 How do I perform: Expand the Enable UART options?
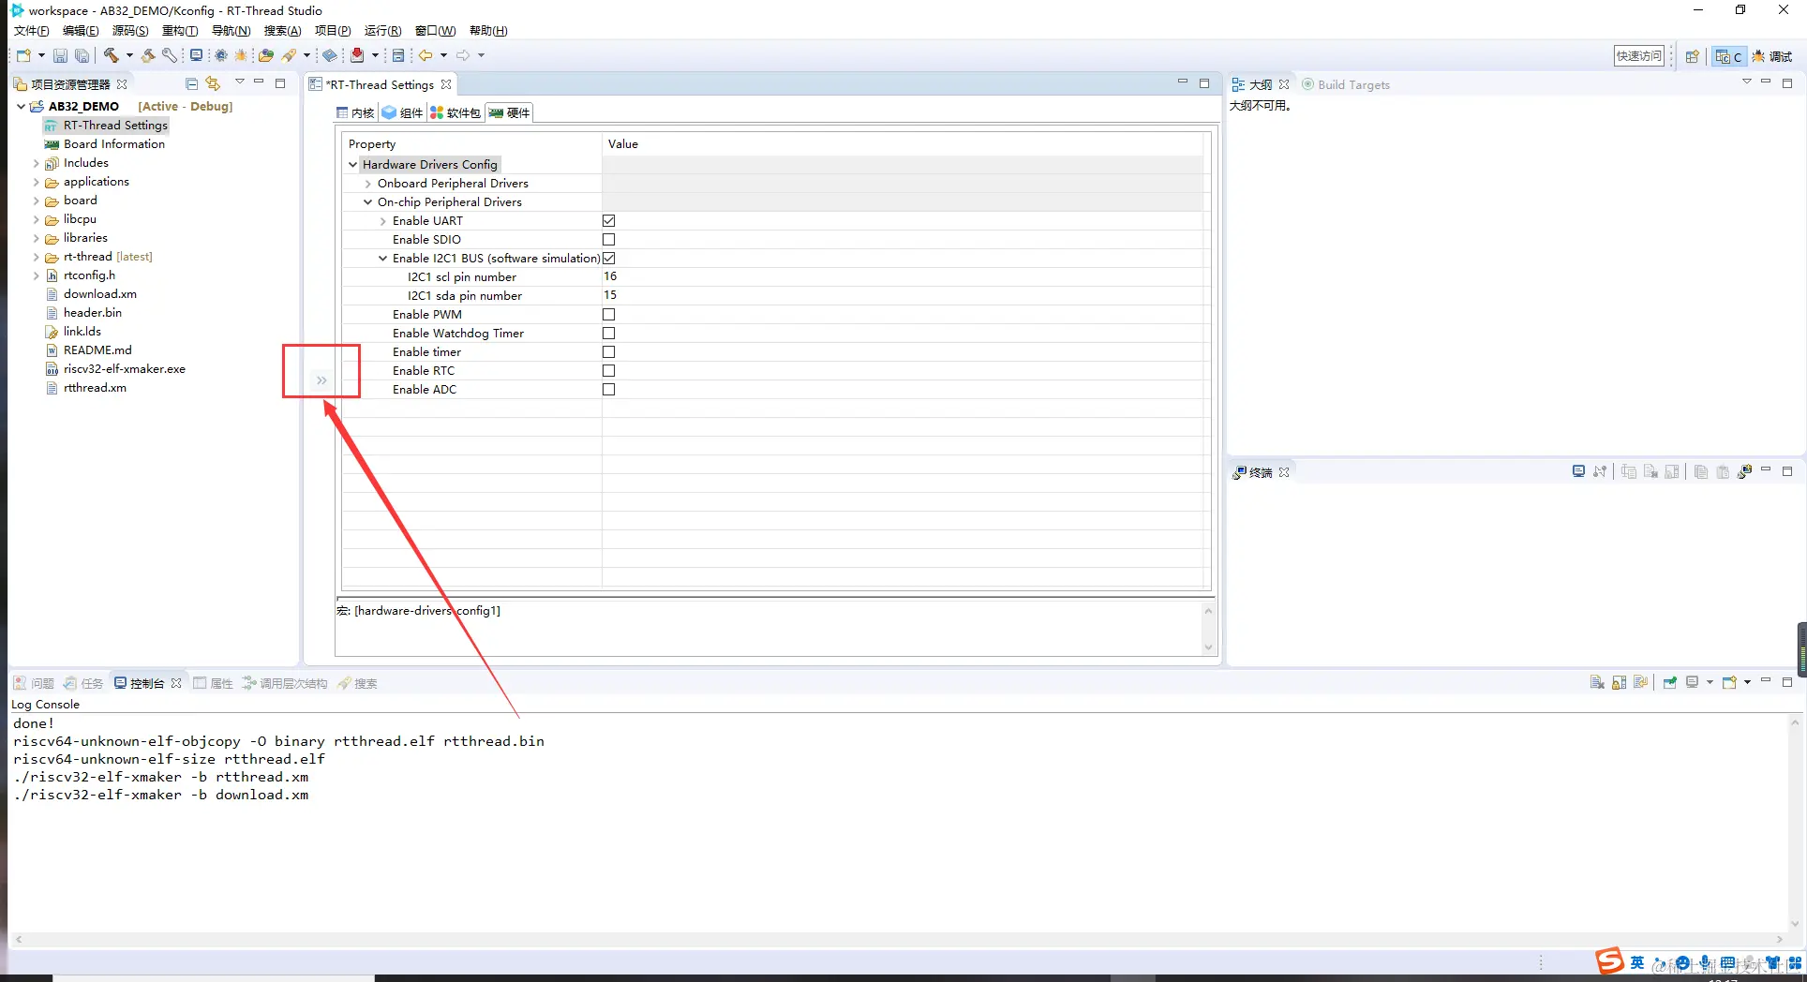click(x=382, y=221)
